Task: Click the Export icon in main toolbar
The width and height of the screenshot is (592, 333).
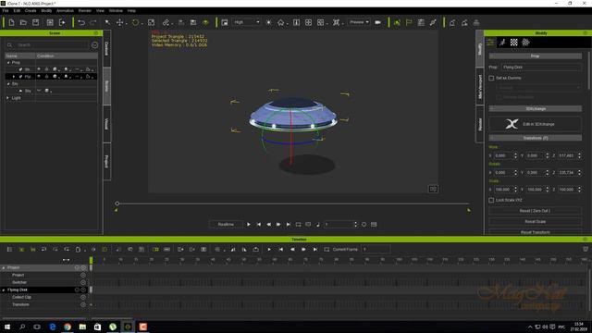Action: 62,22
